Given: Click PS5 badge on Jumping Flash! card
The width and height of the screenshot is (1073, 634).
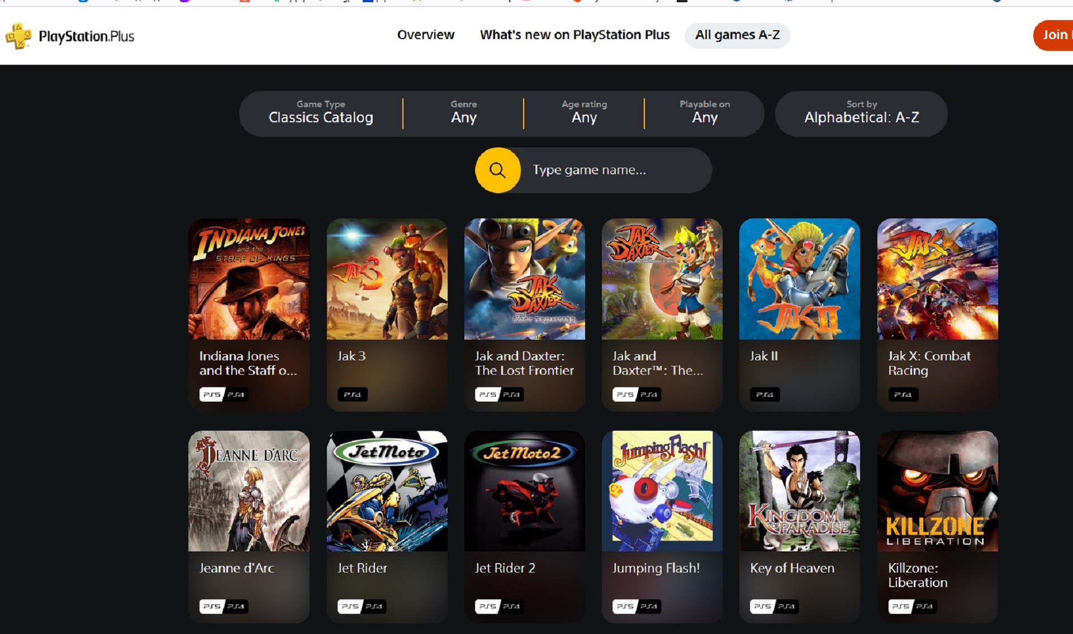Looking at the screenshot, I should [625, 606].
